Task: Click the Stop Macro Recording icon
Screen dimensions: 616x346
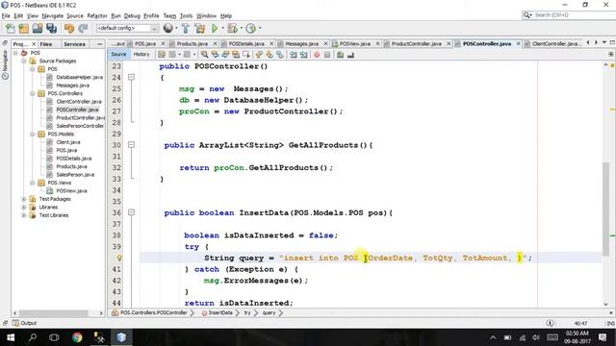Action: (x=327, y=55)
